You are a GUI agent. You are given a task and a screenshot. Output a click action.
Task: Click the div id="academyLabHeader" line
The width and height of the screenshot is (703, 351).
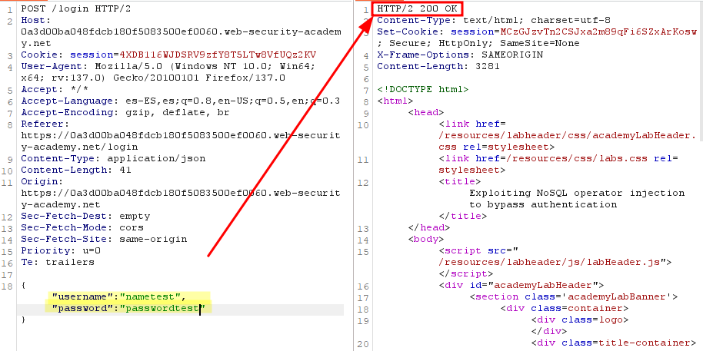coord(521,285)
